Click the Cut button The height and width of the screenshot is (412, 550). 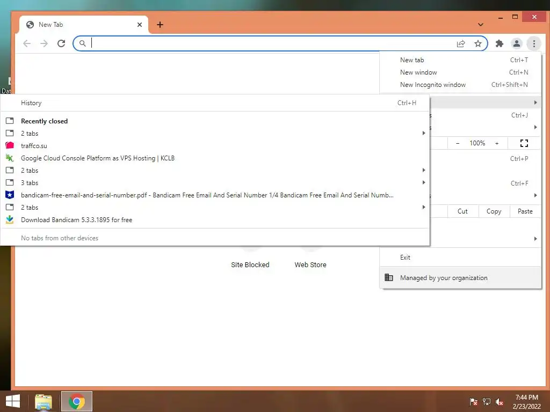[462, 211]
